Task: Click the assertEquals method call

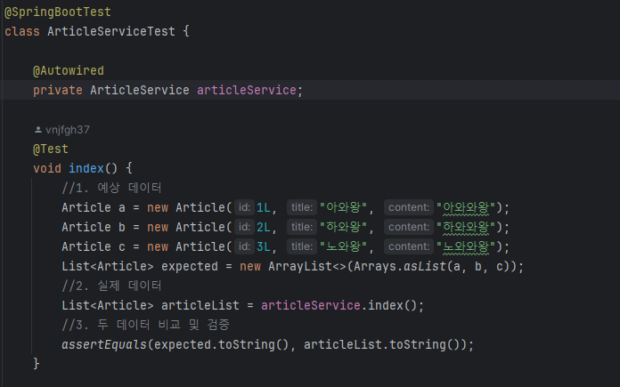Action: (x=104, y=344)
